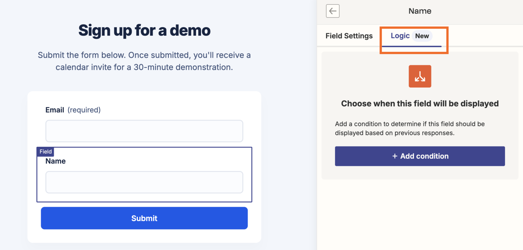Click the orange branching logic icon
Screen dimensions: 523x250
coord(420,76)
